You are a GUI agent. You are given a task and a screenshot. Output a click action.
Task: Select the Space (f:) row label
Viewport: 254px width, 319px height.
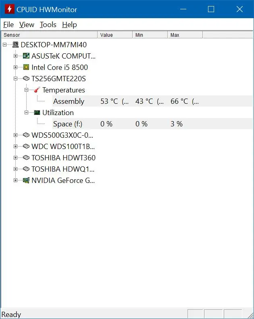[68, 124]
